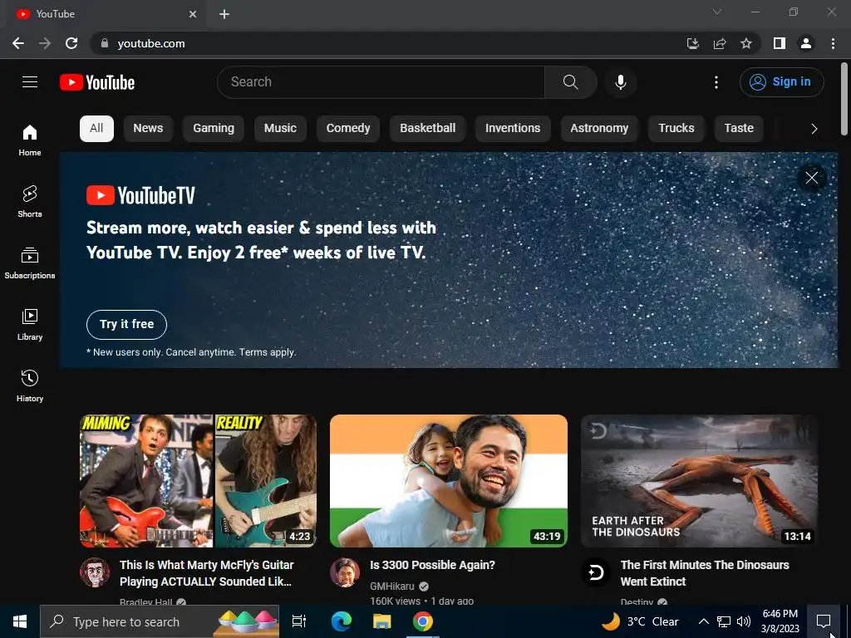This screenshot has width=851, height=638.
Task: Open the Chrome three-dot menu
Action: click(833, 43)
